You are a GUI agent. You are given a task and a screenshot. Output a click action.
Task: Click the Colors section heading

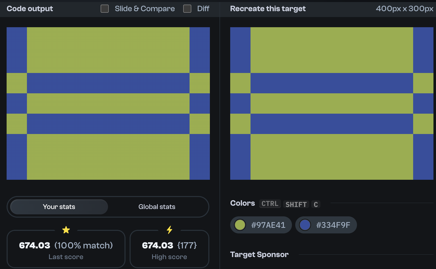(242, 203)
